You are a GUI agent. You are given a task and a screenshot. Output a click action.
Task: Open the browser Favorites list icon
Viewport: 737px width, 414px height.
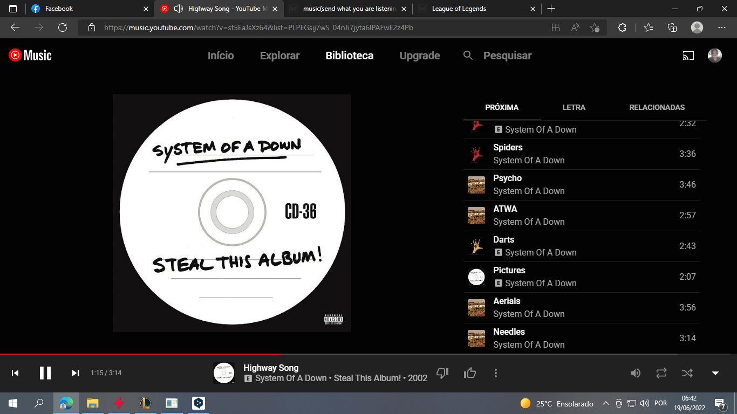[648, 27]
